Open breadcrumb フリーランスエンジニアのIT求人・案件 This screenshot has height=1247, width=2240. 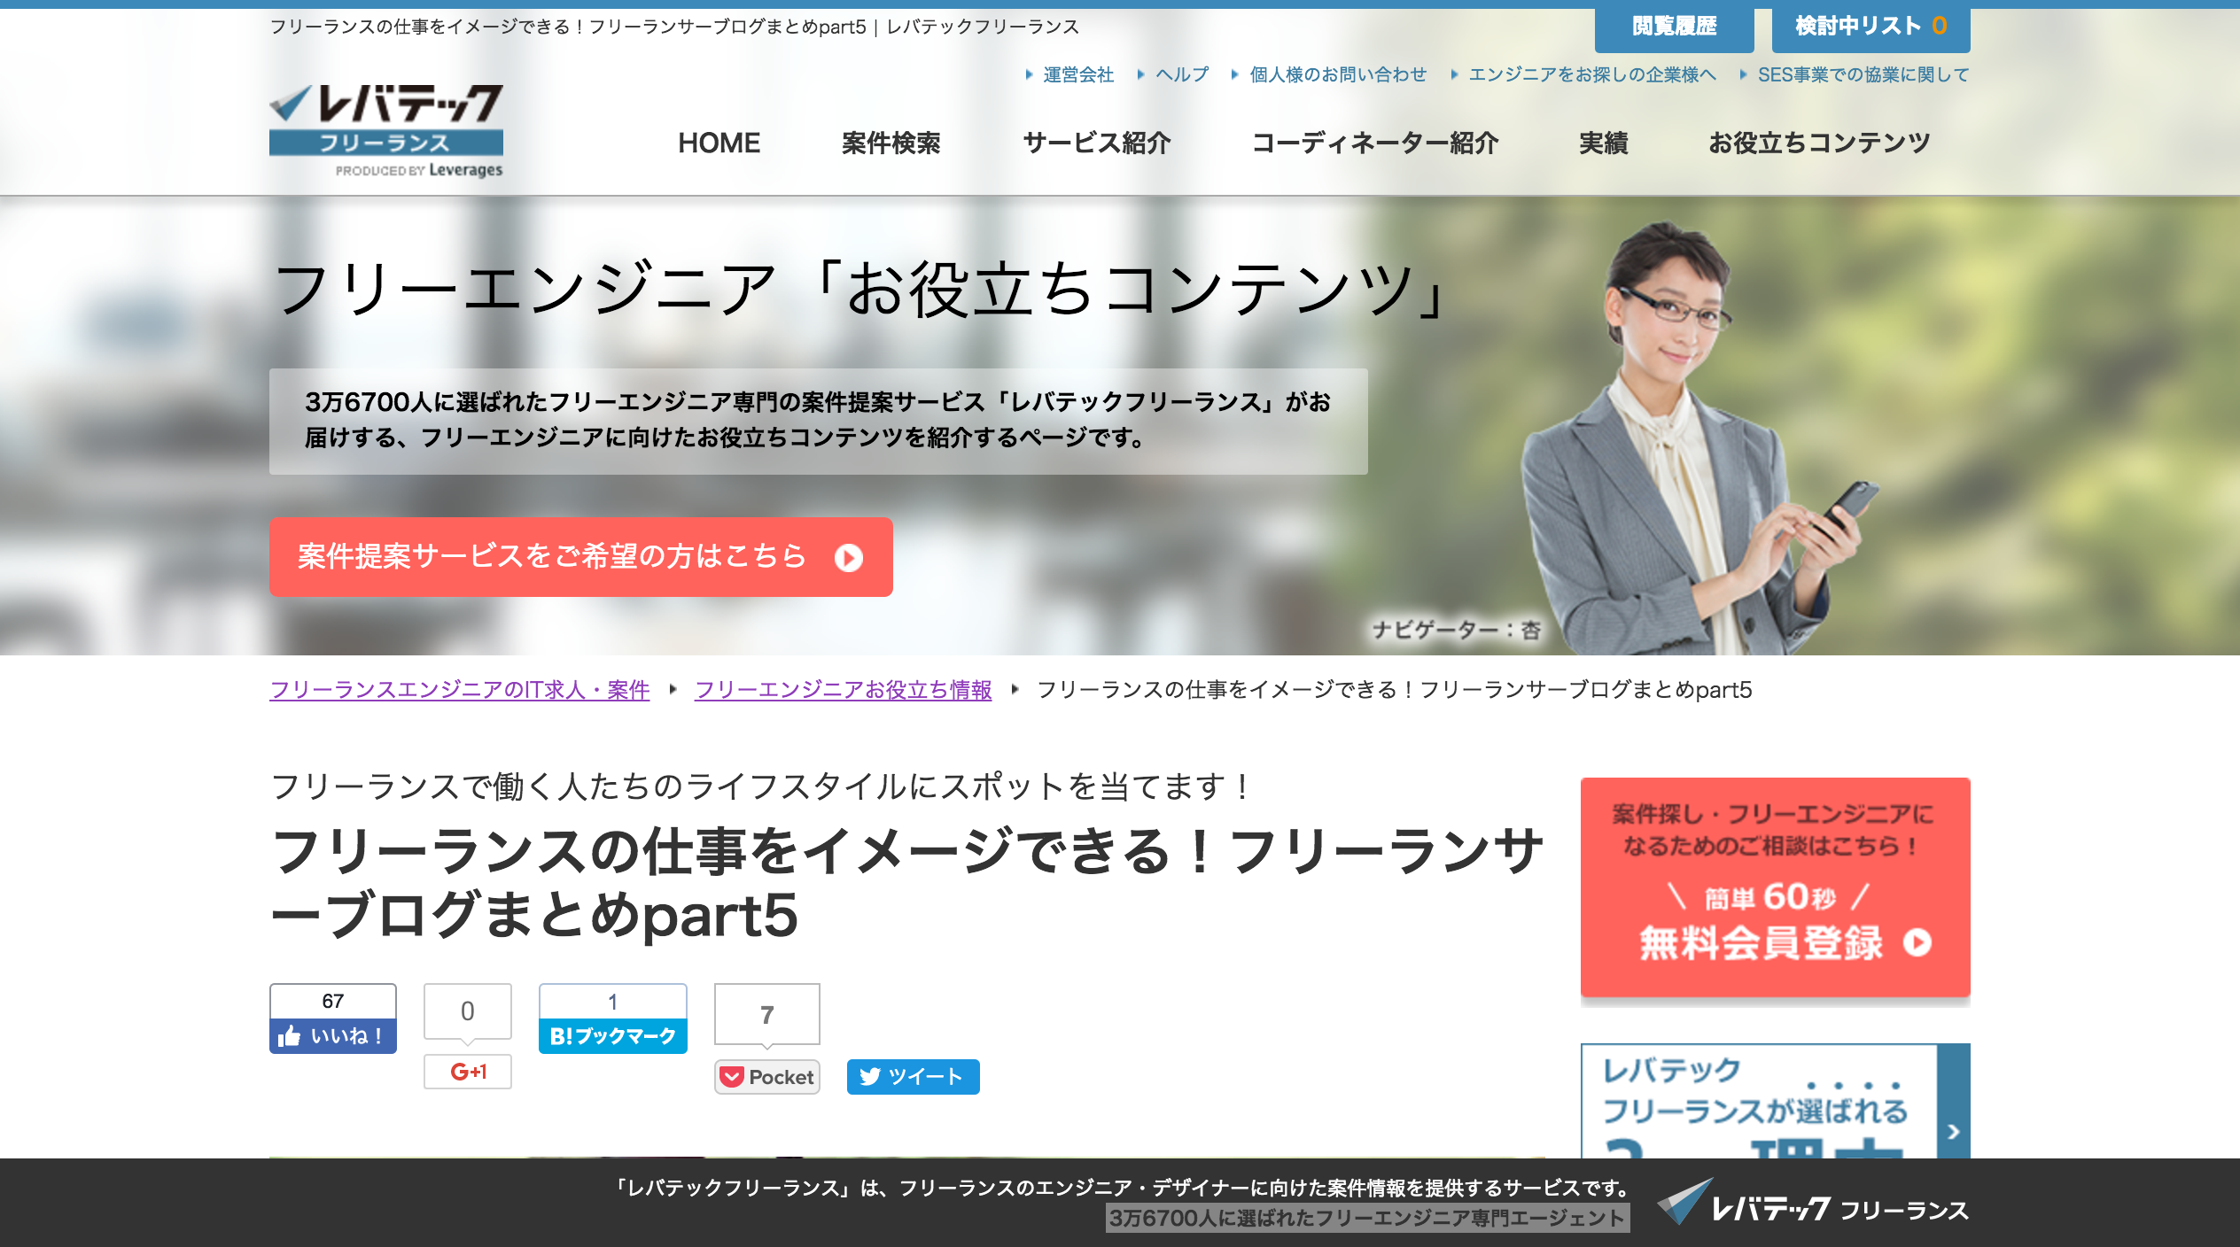tap(459, 690)
